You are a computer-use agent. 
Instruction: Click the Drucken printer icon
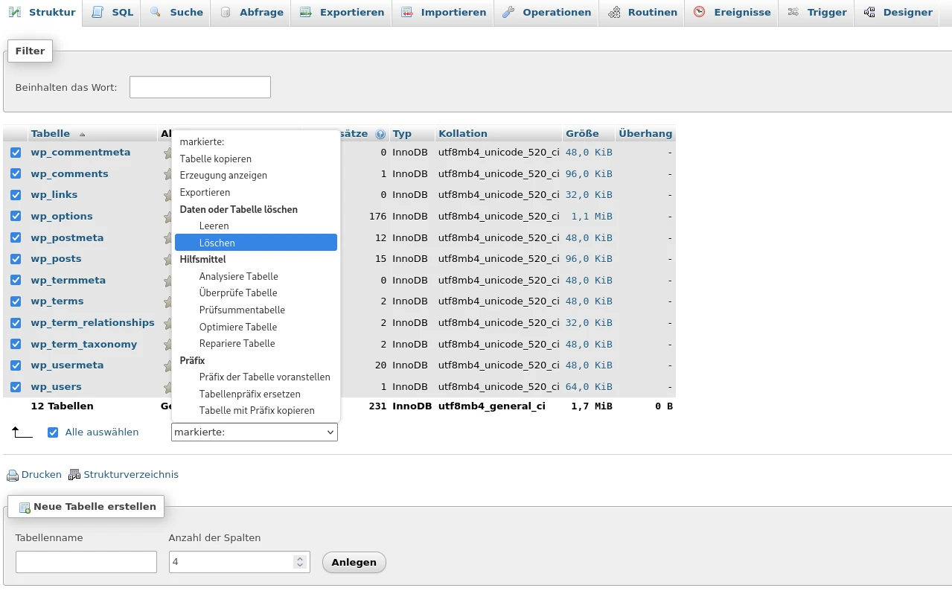tap(11, 474)
